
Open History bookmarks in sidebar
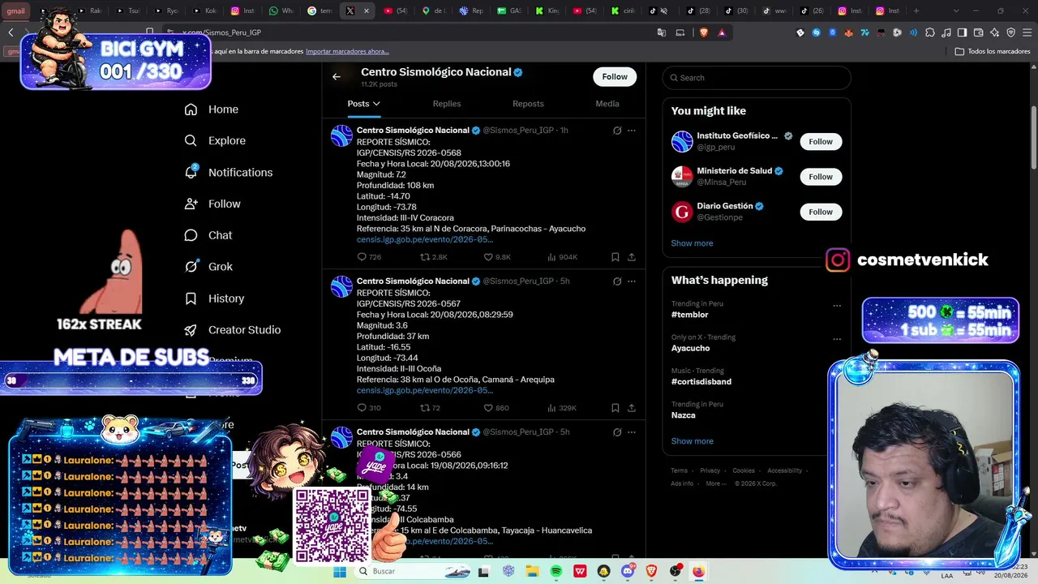pos(214,298)
